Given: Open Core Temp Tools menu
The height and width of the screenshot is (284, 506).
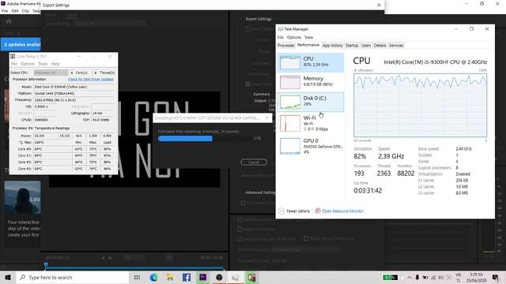Looking at the screenshot, I should click(43, 64).
